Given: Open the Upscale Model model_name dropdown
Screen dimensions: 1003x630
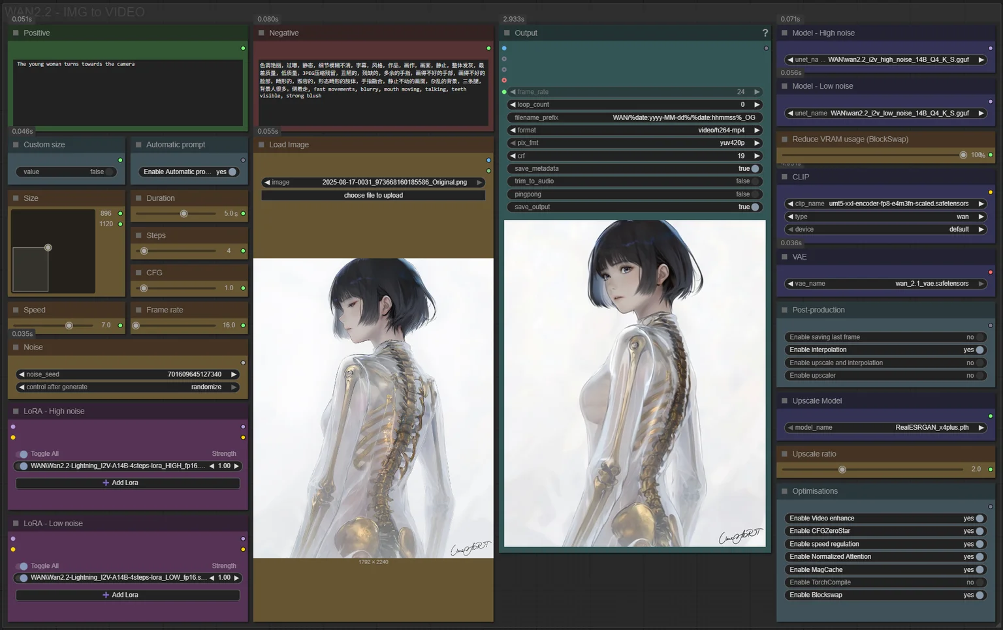Looking at the screenshot, I should coord(885,427).
